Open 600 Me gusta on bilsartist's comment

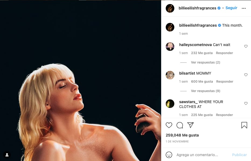[x=202, y=81]
